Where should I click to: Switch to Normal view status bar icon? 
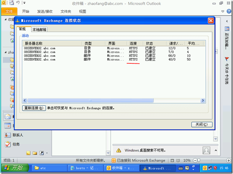click(172, 160)
